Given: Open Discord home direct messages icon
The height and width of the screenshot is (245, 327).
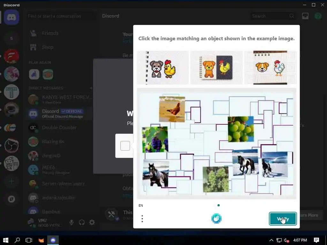Looking at the screenshot, I should tap(11, 17).
